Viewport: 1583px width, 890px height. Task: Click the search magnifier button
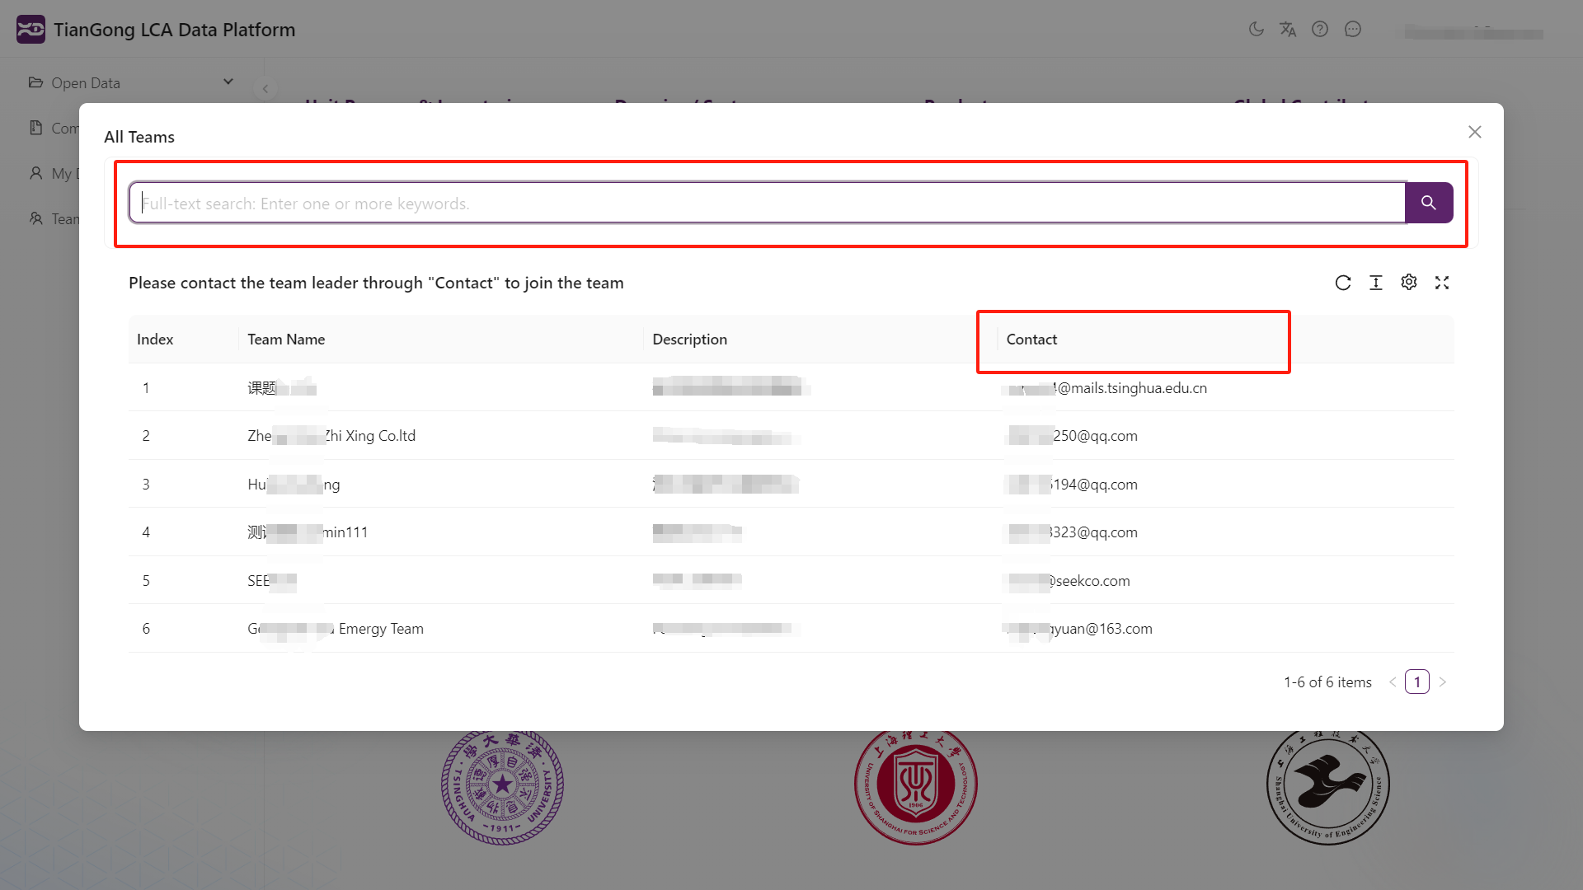(1429, 203)
